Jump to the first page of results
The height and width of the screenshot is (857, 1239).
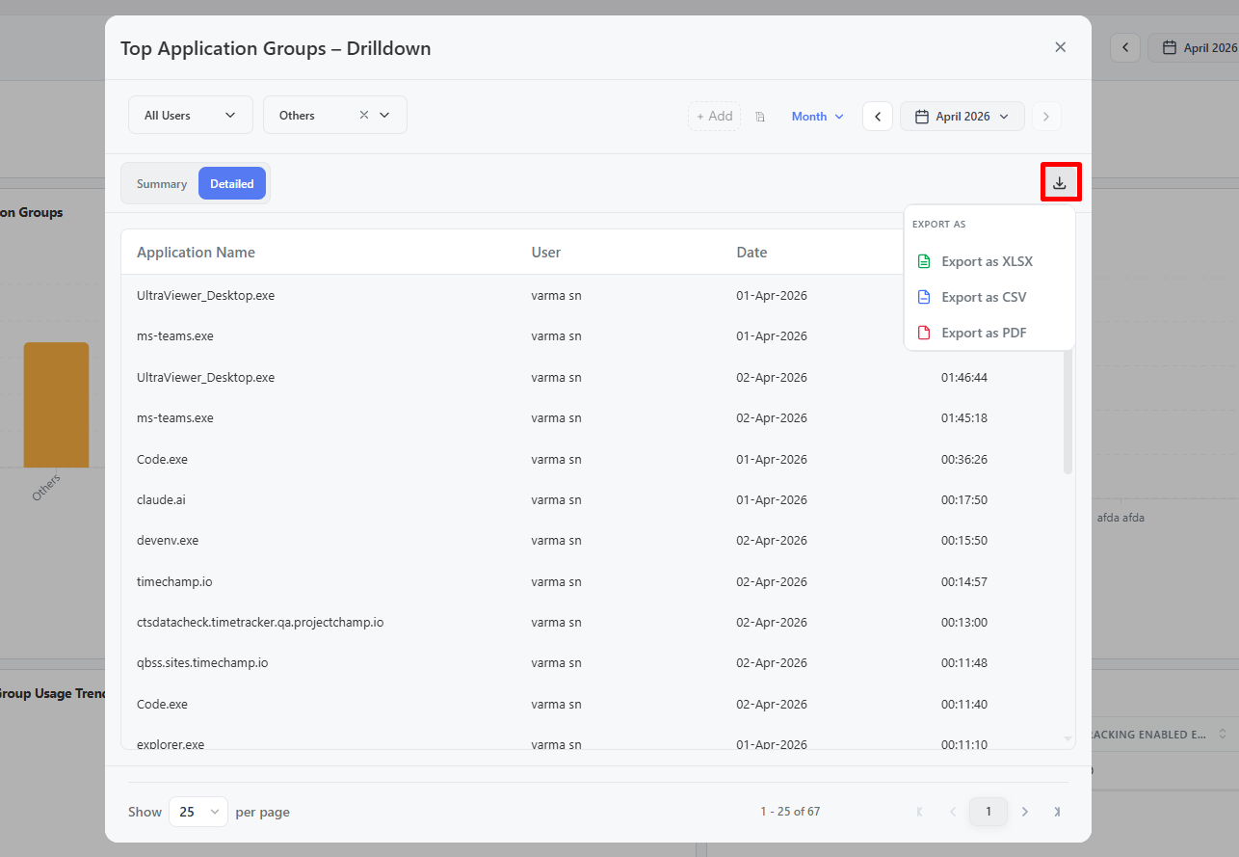pyautogui.click(x=919, y=812)
